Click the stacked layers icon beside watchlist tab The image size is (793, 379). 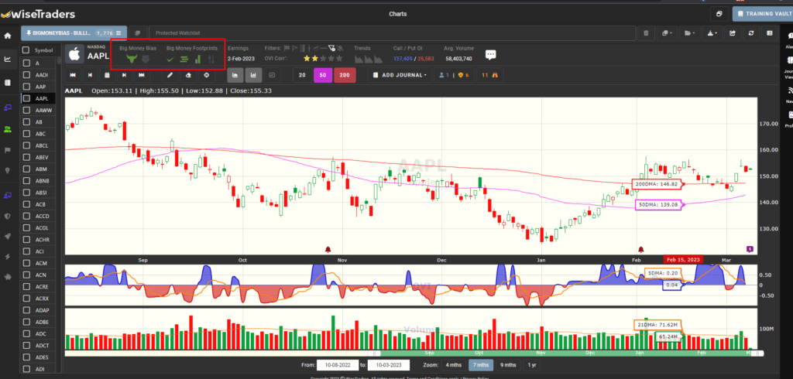[138, 33]
